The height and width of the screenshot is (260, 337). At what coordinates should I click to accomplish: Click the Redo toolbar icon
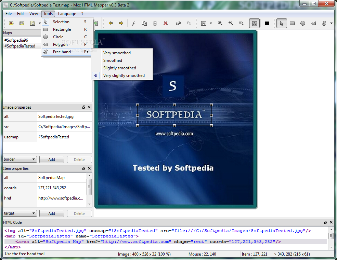pyautogui.click(x=189, y=23)
